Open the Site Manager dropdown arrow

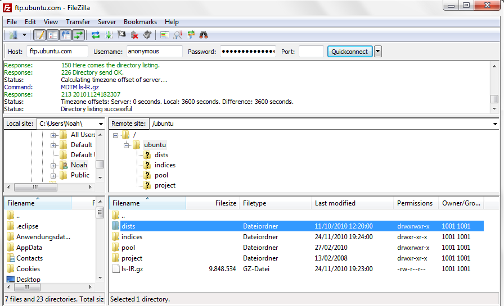pos(24,35)
